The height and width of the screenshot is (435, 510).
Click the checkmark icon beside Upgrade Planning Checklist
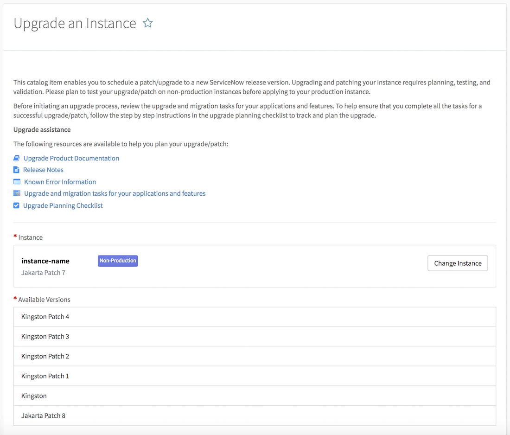(16, 205)
